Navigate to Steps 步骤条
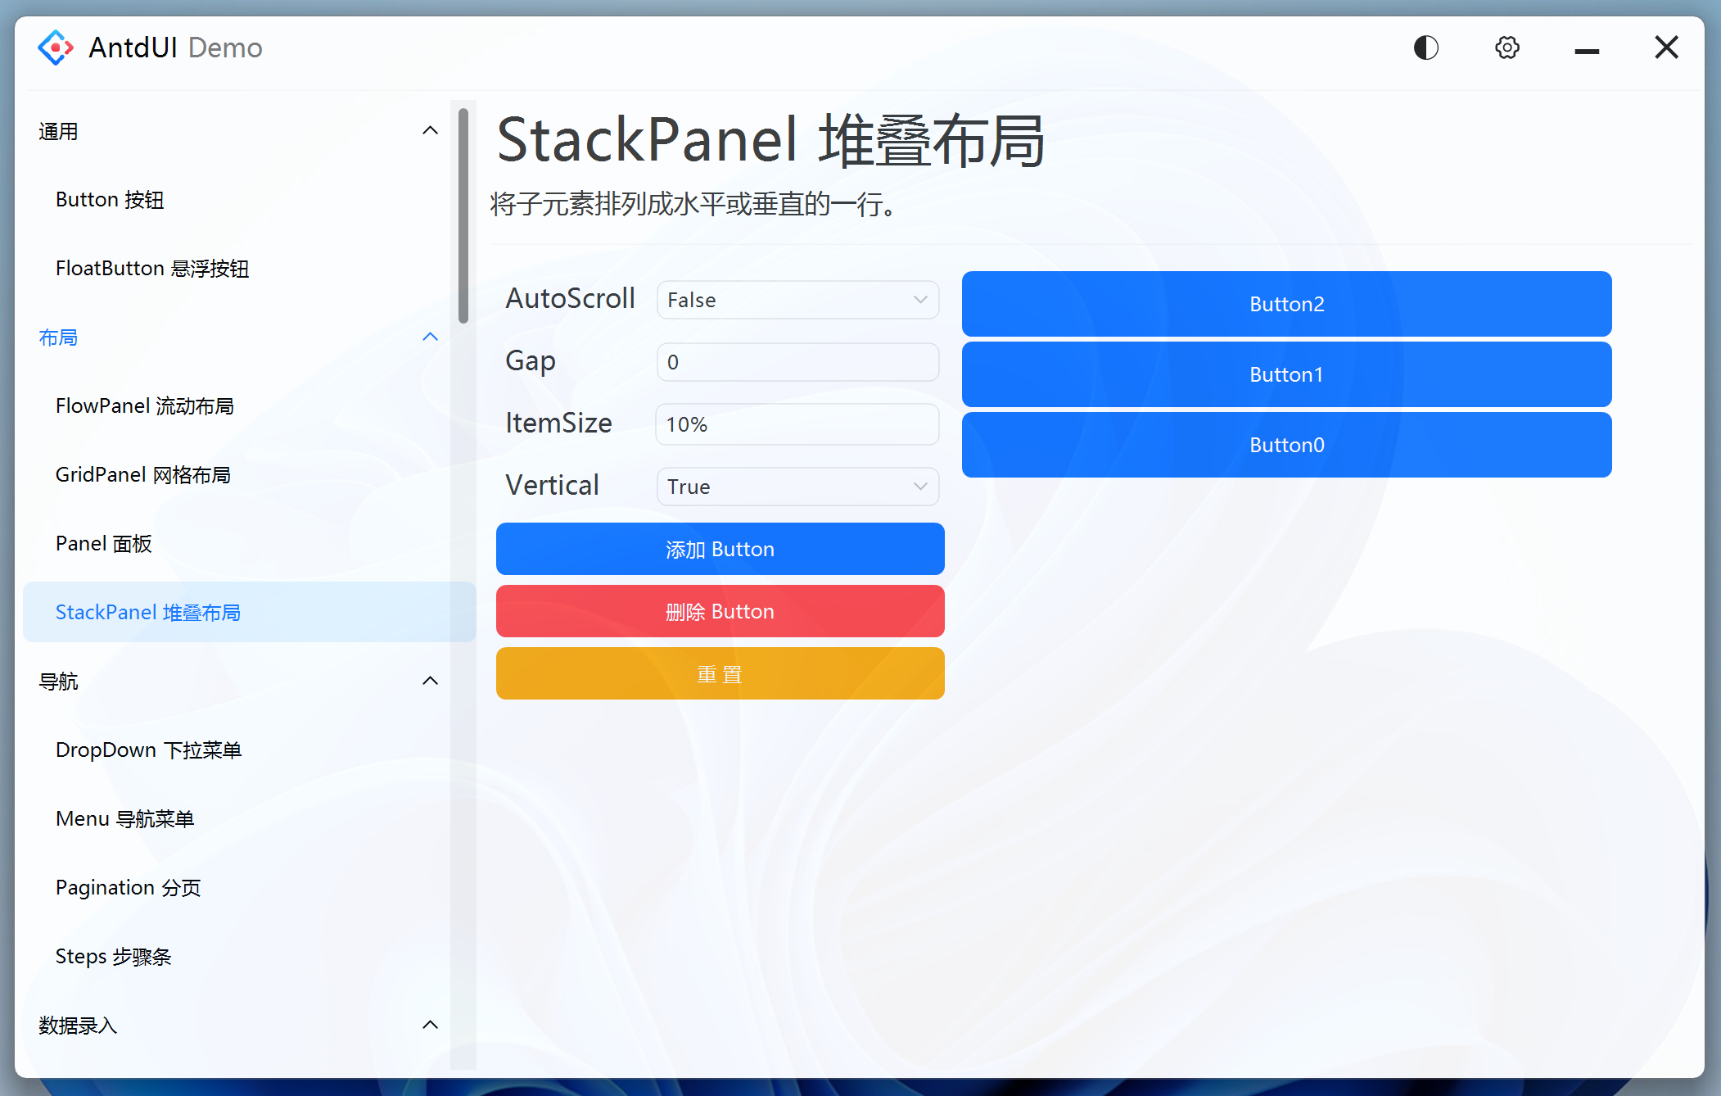Viewport: 1721px width, 1096px height. tap(114, 956)
